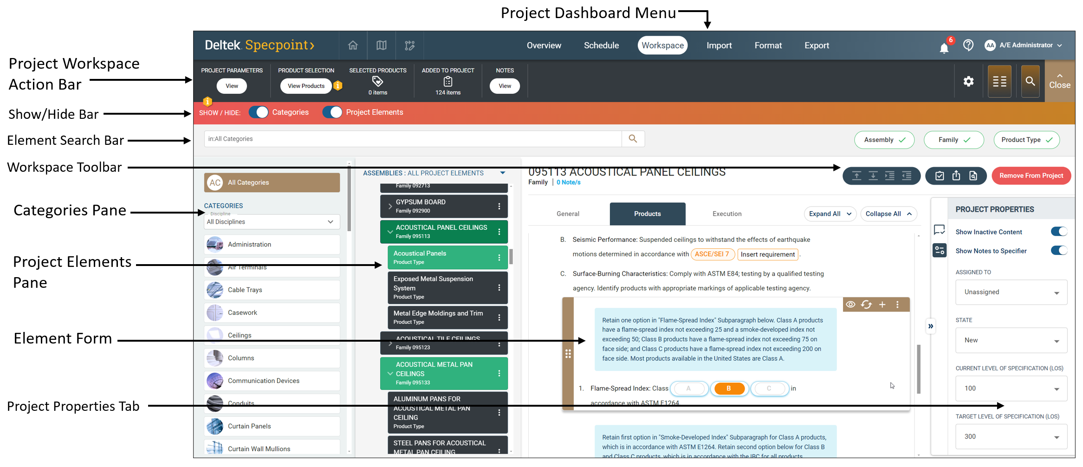Disable Show Inactive Content toggle
This screenshot has width=1083, height=467.
(x=1058, y=232)
